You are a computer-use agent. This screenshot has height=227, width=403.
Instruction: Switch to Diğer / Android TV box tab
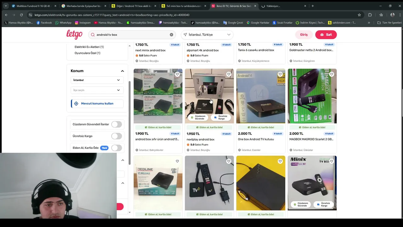[x=133, y=6]
